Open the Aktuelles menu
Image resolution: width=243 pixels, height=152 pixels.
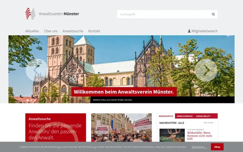tap(32, 31)
